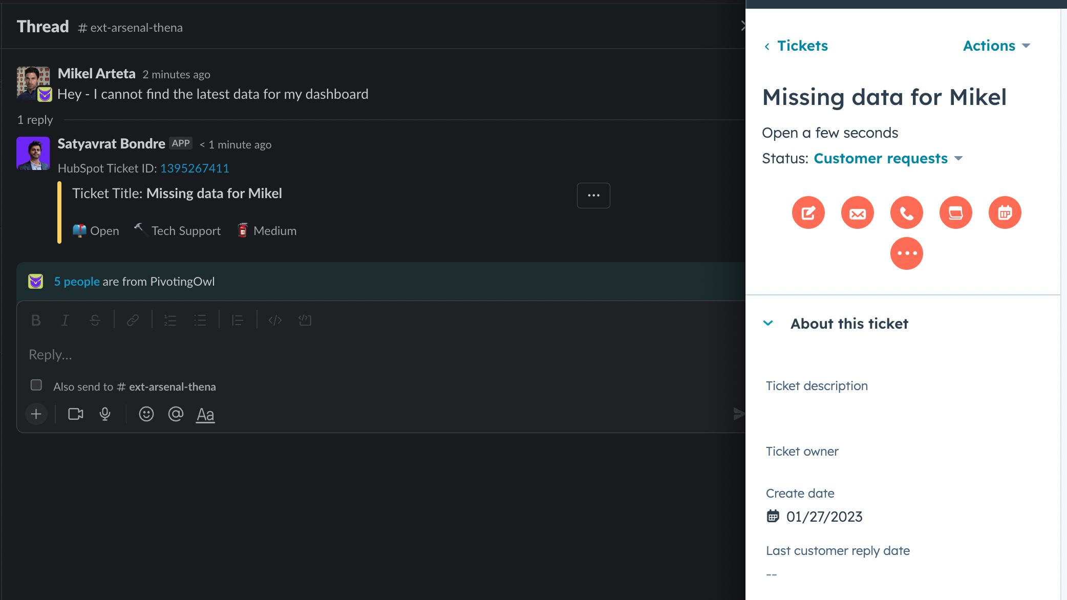Click the @ mention icon in the composer
1067x600 pixels.
tap(176, 414)
